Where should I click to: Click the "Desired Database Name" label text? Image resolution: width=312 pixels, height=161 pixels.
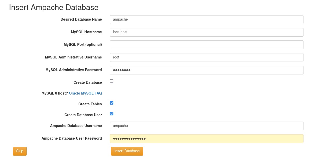click(x=81, y=19)
